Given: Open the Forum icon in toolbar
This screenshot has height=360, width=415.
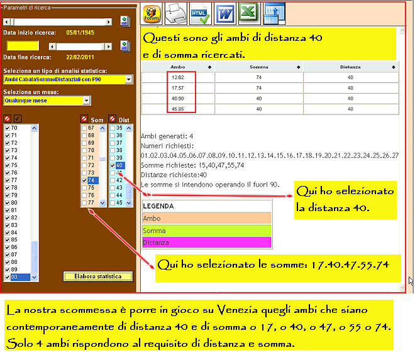Looking at the screenshot, I should pyautogui.click(x=152, y=13).
